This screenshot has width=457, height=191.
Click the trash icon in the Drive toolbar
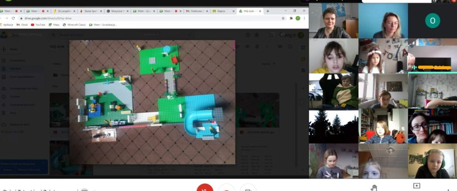tap(257, 46)
